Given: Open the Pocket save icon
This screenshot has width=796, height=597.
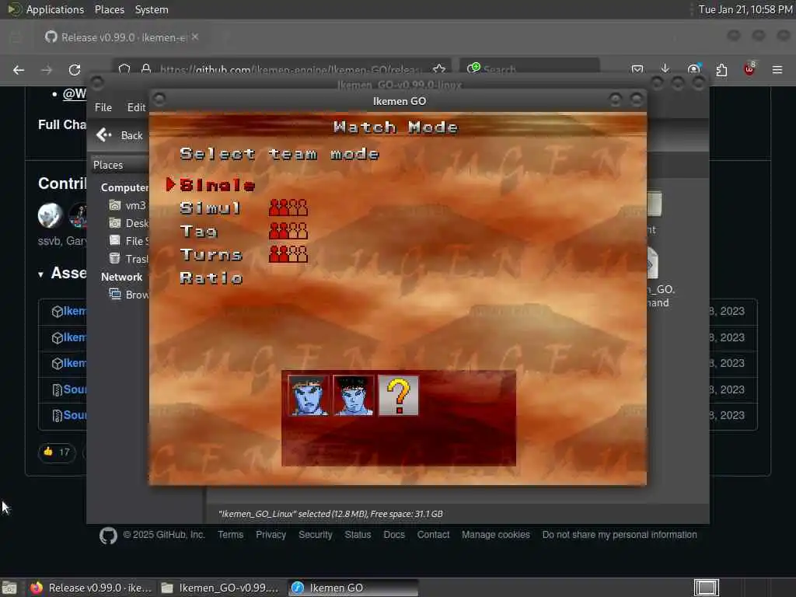Looking at the screenshot, I should tap(637, 69).
